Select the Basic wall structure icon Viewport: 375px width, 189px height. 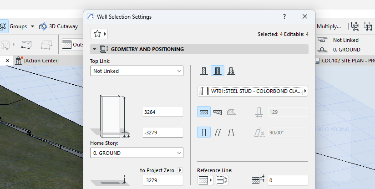204,71
